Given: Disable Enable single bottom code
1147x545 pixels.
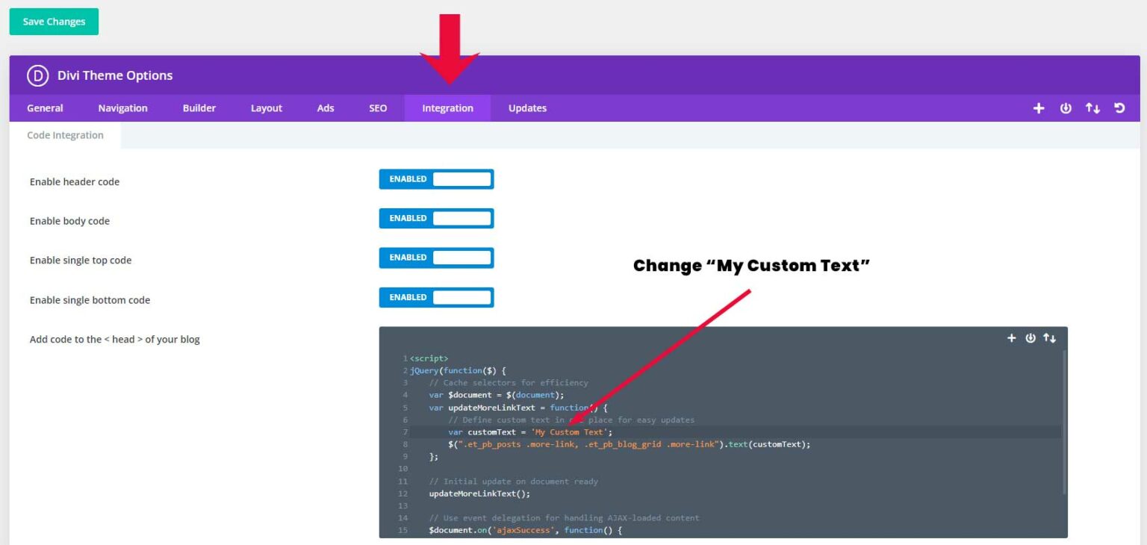Looking at the screenshot, I should [436, 297].
